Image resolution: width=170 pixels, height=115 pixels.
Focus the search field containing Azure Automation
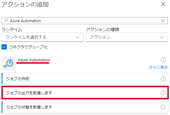tap(85, 21)
